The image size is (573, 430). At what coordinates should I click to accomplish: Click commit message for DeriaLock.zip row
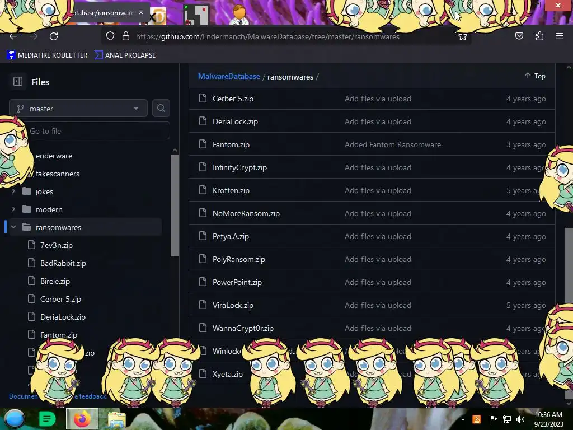click(x=378, y=121)
